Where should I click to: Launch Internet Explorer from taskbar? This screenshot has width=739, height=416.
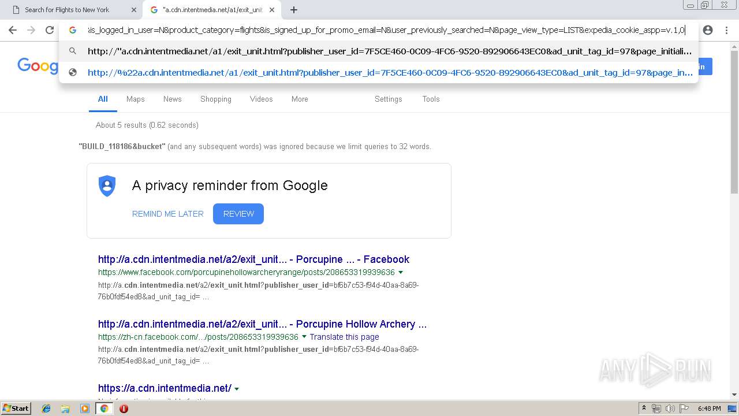click(46, 408)
